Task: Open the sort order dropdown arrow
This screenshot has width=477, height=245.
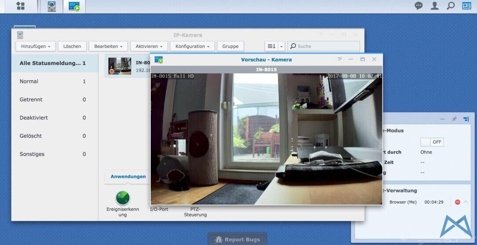Action: coord(281,46)
